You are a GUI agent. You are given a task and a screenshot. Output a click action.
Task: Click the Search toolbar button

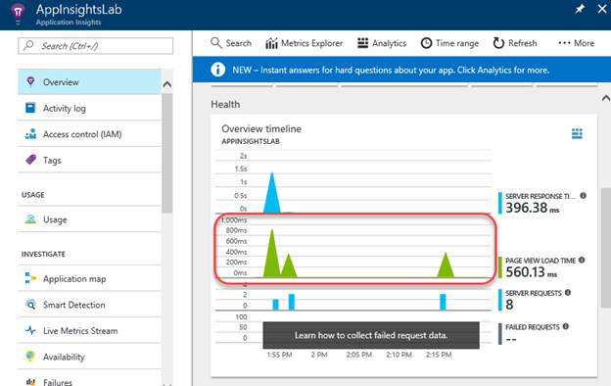231,43
